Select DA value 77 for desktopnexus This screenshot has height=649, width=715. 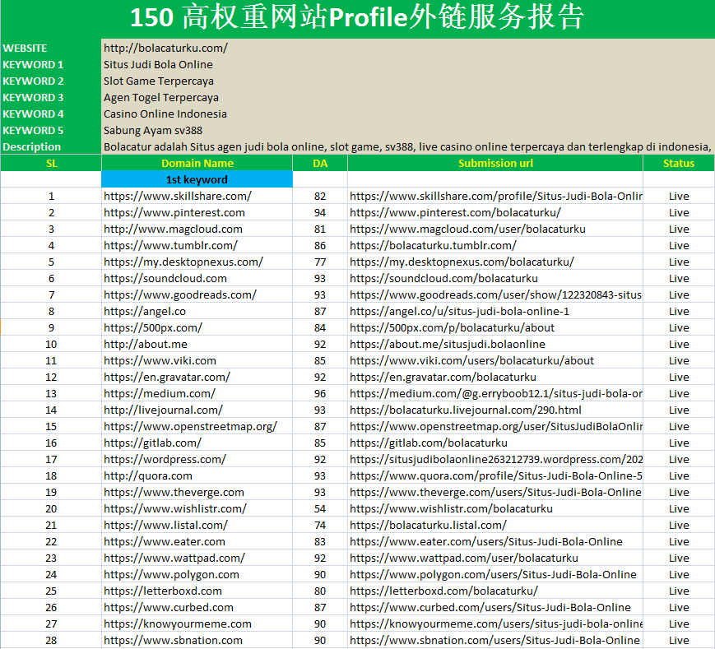pos(320,262)
